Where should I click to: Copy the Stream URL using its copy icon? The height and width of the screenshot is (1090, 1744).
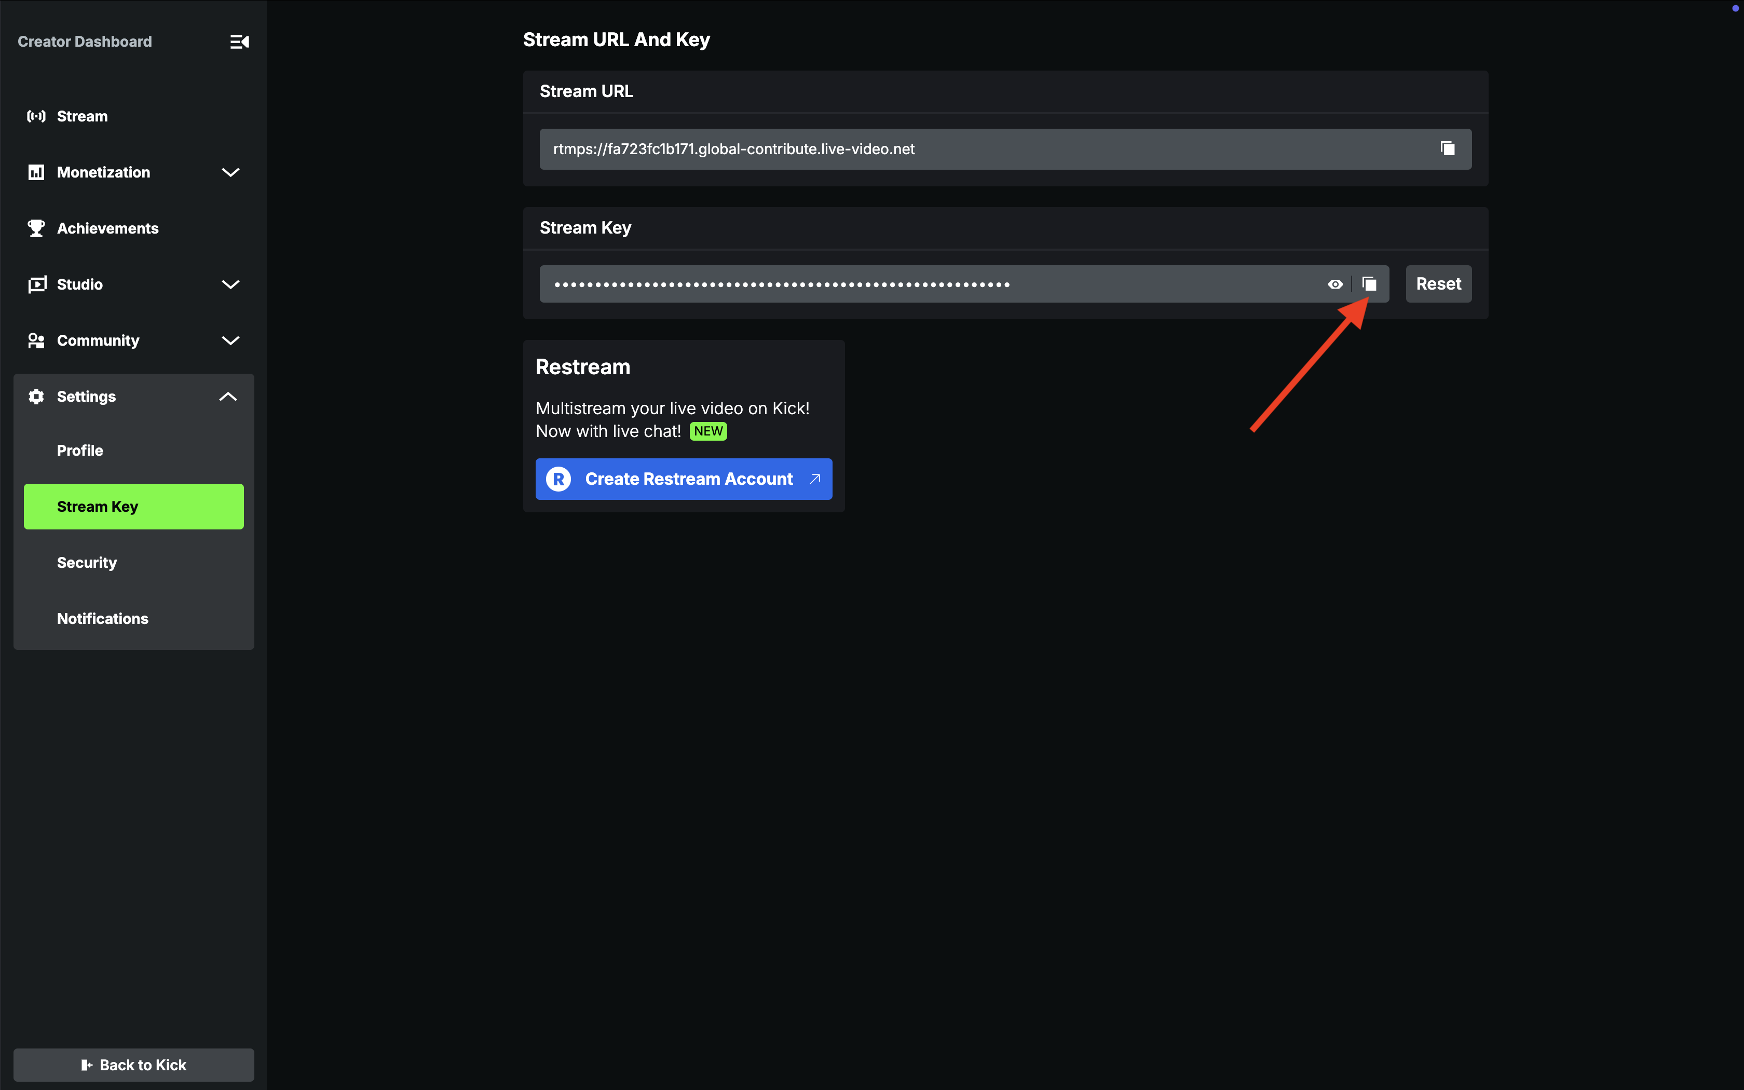point(1447,148)
